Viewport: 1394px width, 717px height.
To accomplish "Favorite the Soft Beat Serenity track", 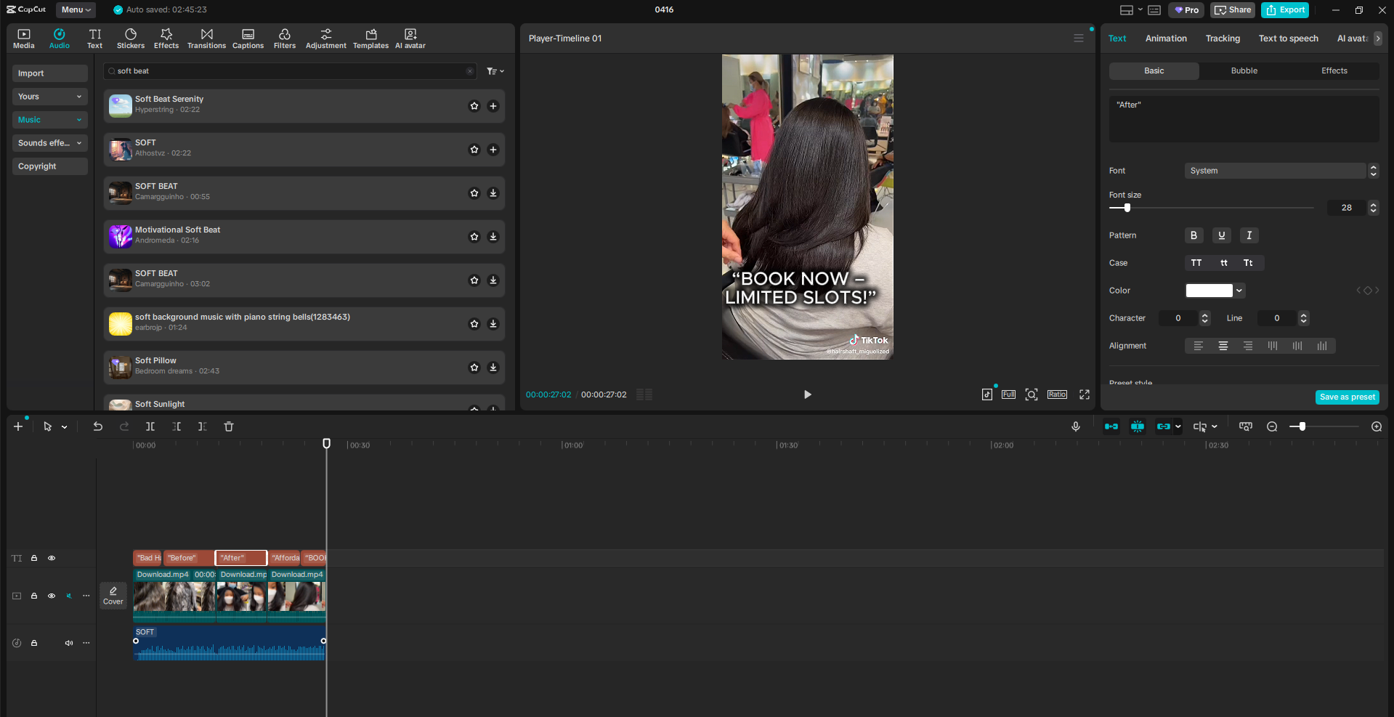I will pos(474,106).
